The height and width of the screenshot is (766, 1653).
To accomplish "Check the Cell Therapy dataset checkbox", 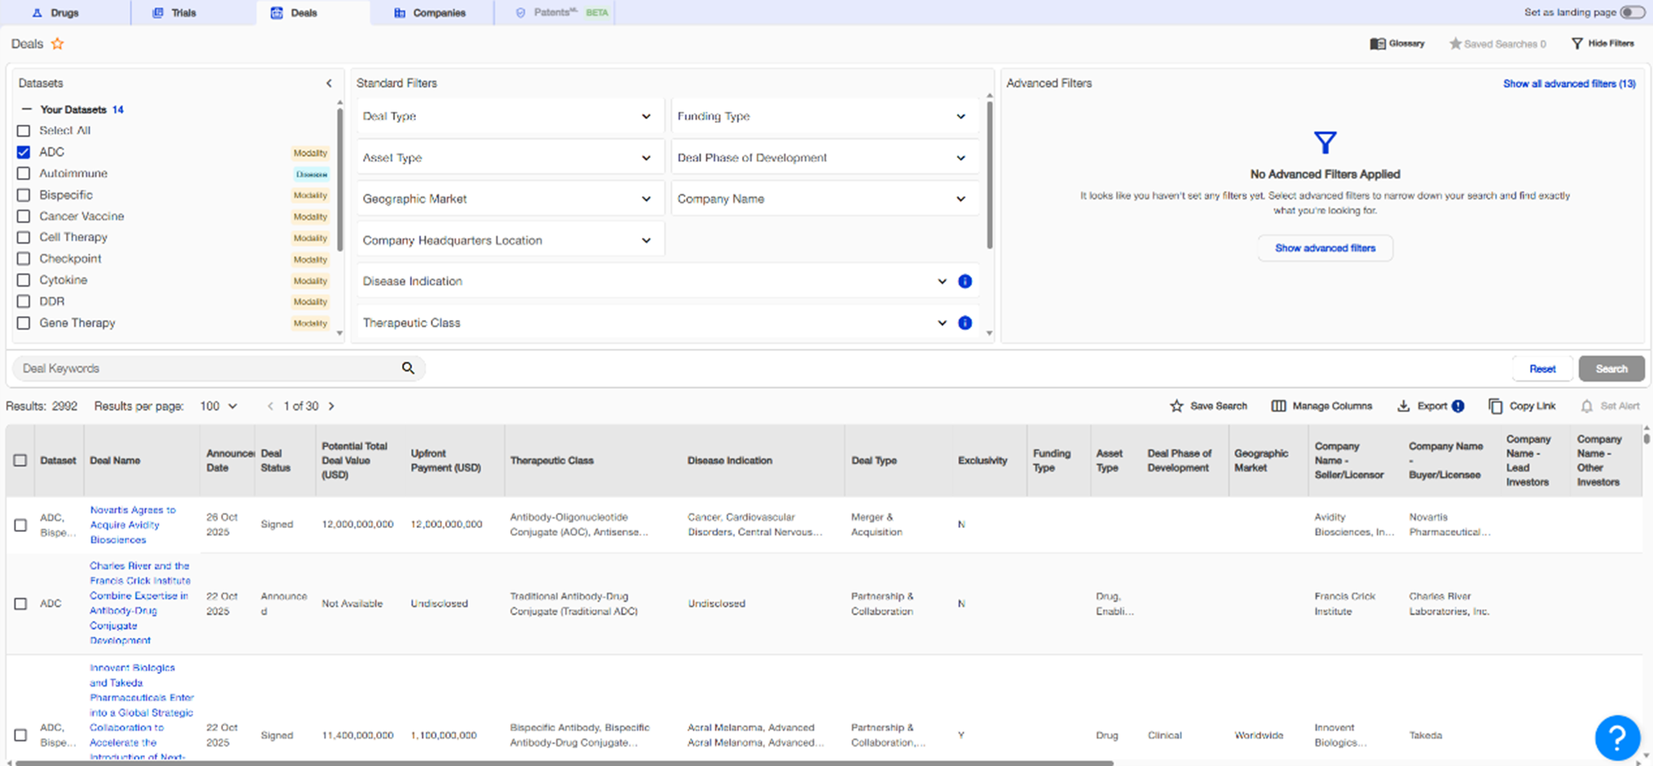I will [x=24, y=237].
